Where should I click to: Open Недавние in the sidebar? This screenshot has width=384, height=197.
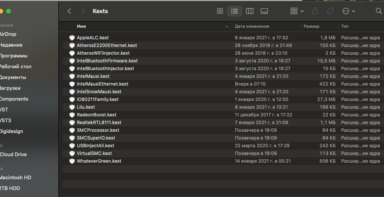tap(11, 45)
